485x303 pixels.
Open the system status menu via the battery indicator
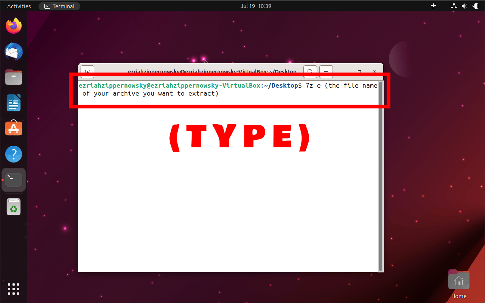[476, 6]
